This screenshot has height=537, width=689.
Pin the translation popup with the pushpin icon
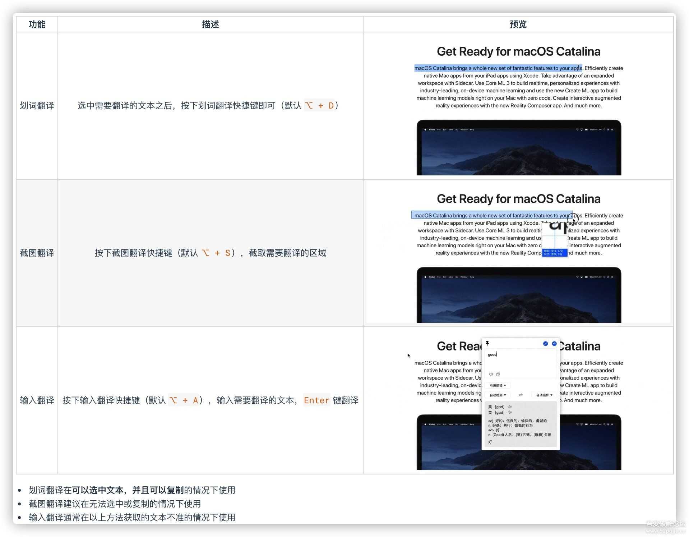click(487, 343)
